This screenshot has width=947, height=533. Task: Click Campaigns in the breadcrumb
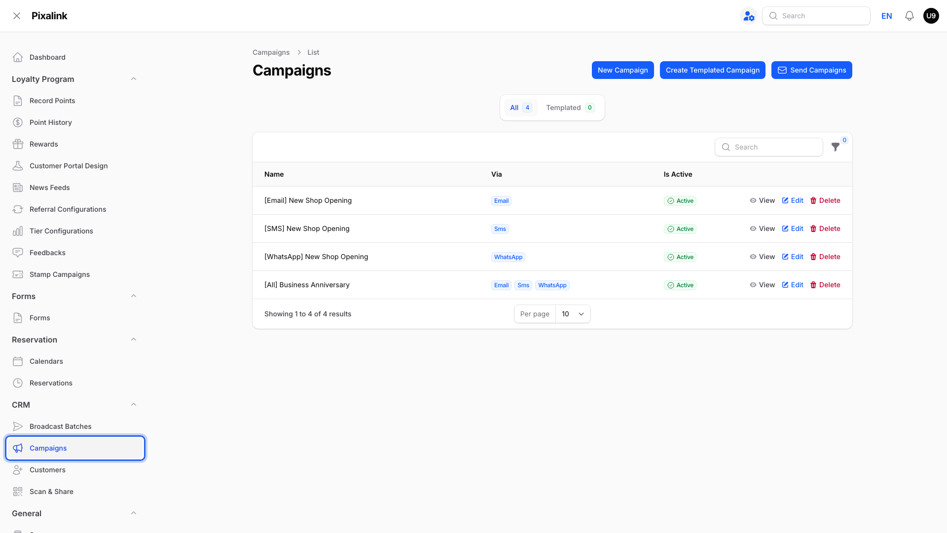click(271, 52)
